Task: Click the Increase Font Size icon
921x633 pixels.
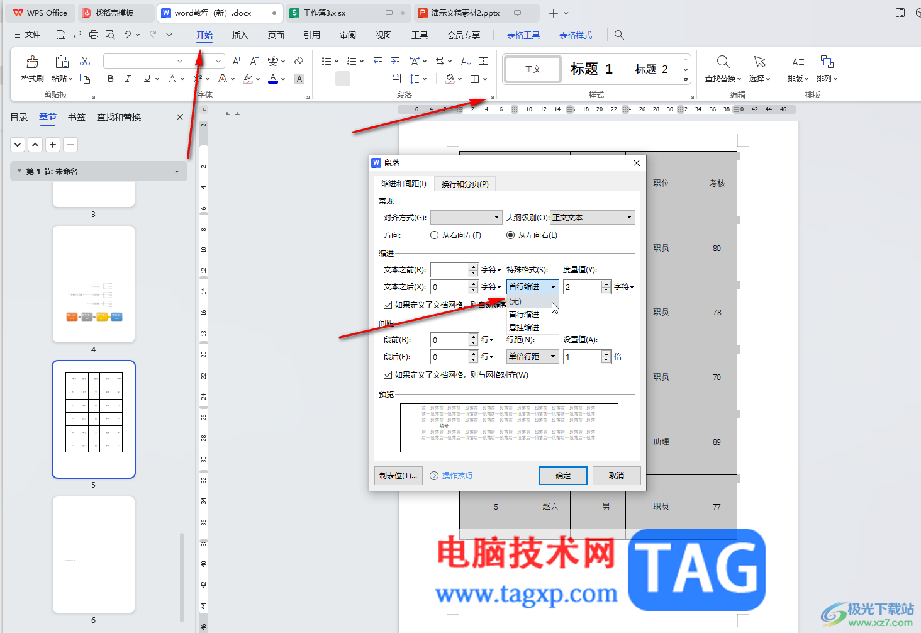Action: [x=237, y=61]
